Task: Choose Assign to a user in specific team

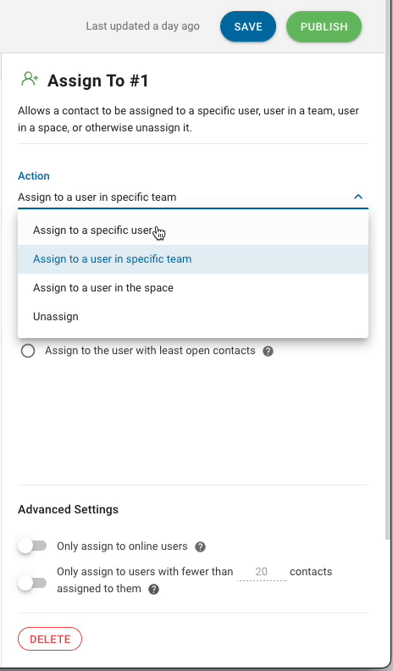Action: point(193,259)
